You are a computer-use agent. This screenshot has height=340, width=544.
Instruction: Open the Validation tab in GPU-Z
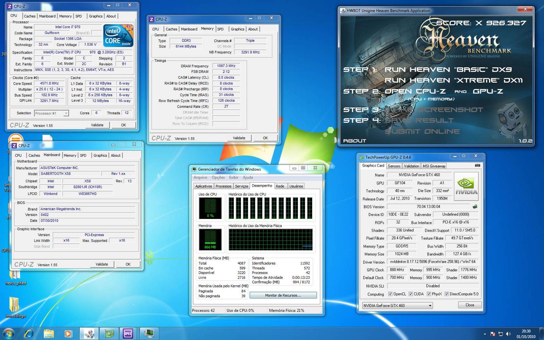(x=411, y=166)
